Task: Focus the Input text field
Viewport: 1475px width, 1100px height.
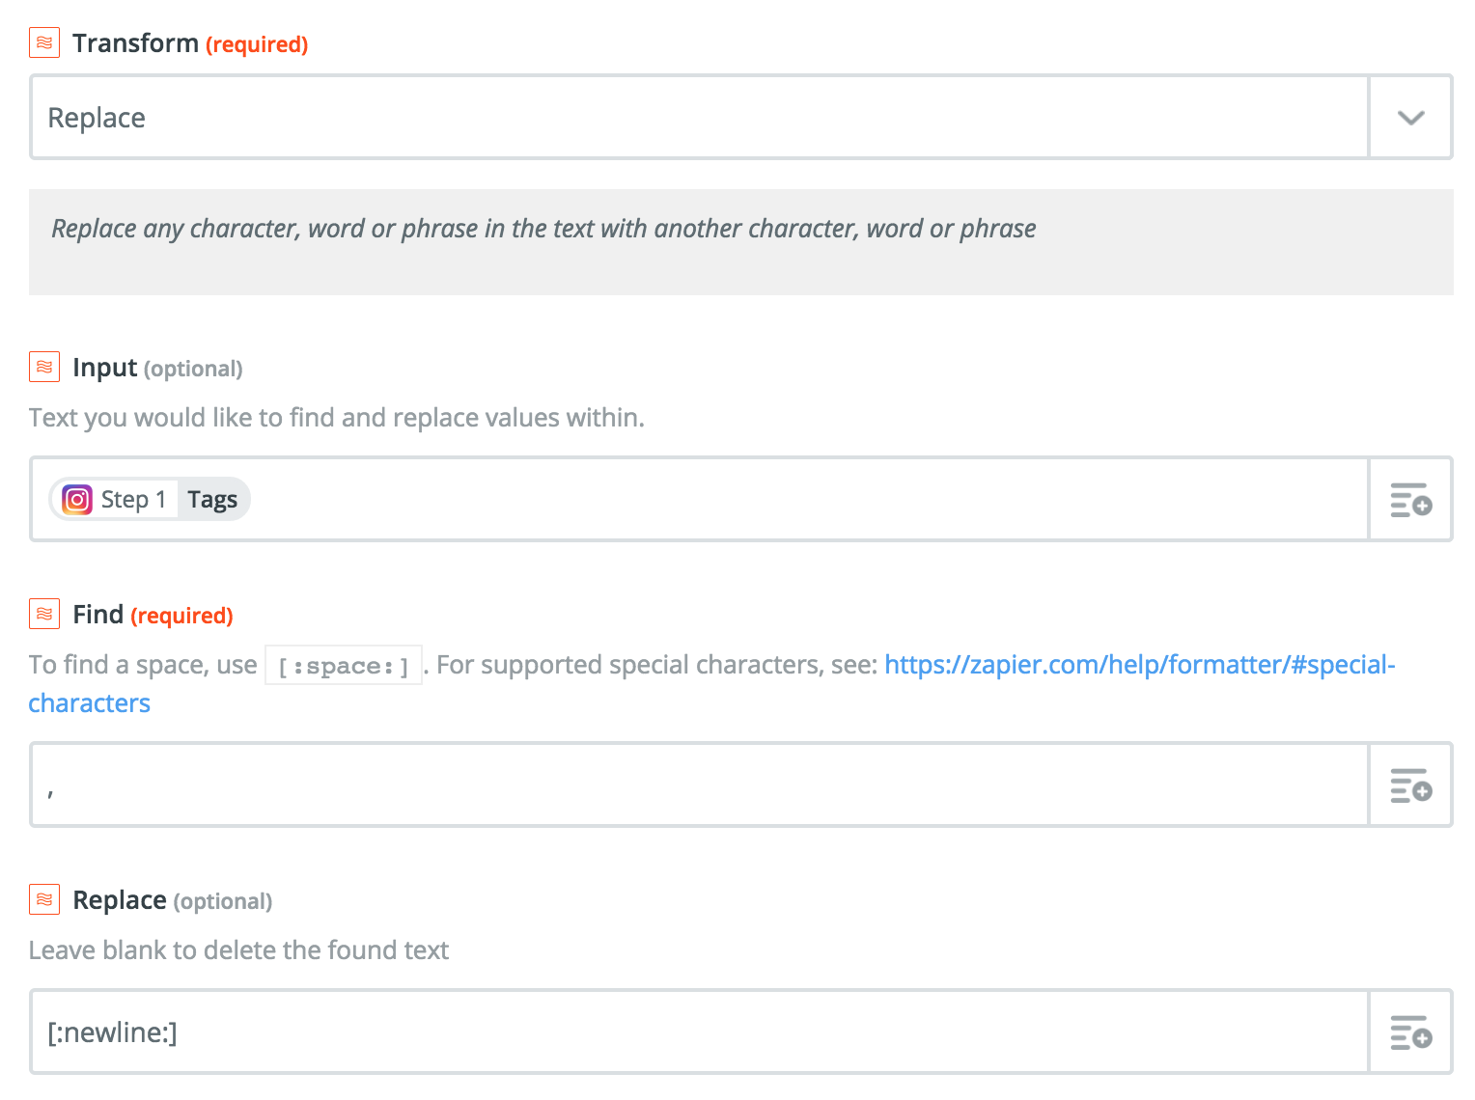Action: [700, 500]
